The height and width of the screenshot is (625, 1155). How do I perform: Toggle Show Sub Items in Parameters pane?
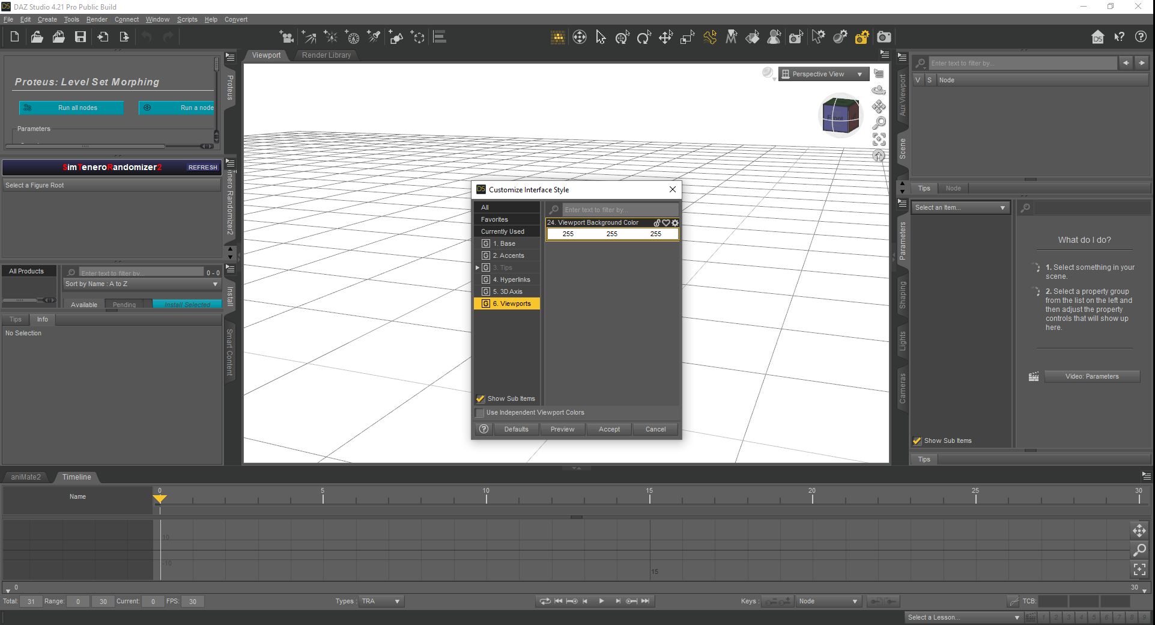click(x=917, y=441)
